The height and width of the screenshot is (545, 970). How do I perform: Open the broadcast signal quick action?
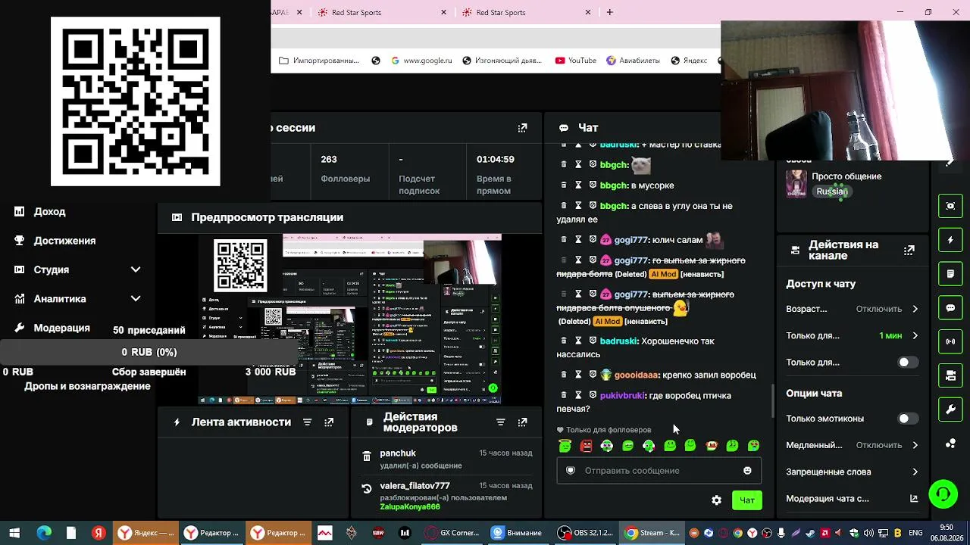pos(950,341)
